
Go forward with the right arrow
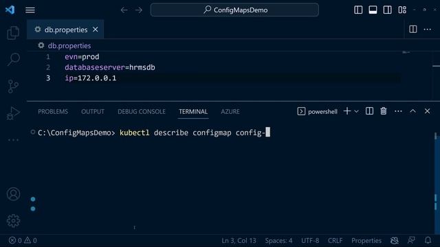pos(139,10)
